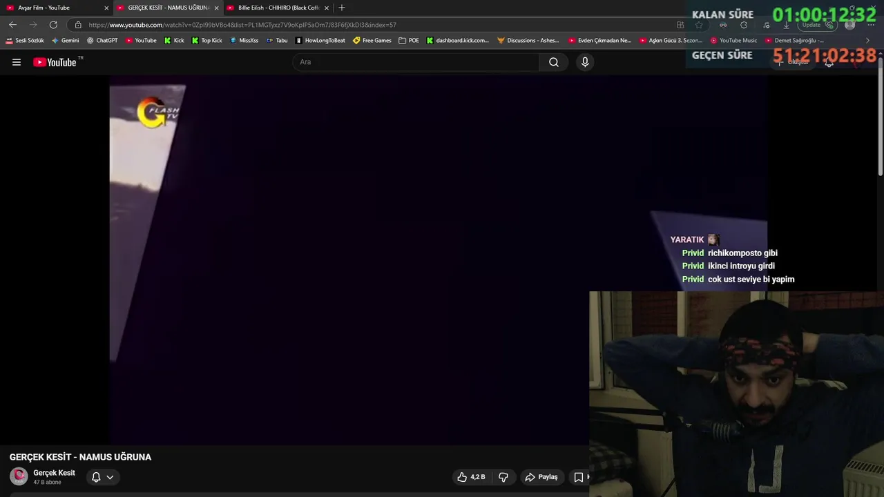Open the Gemini bookmark
Viewport: 884px width, 497px height.
(66, 41)
